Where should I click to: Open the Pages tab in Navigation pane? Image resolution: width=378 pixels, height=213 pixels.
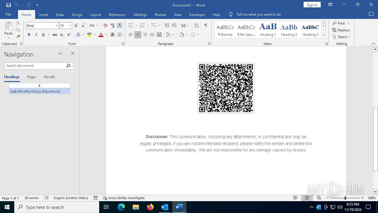pos(32,77)
